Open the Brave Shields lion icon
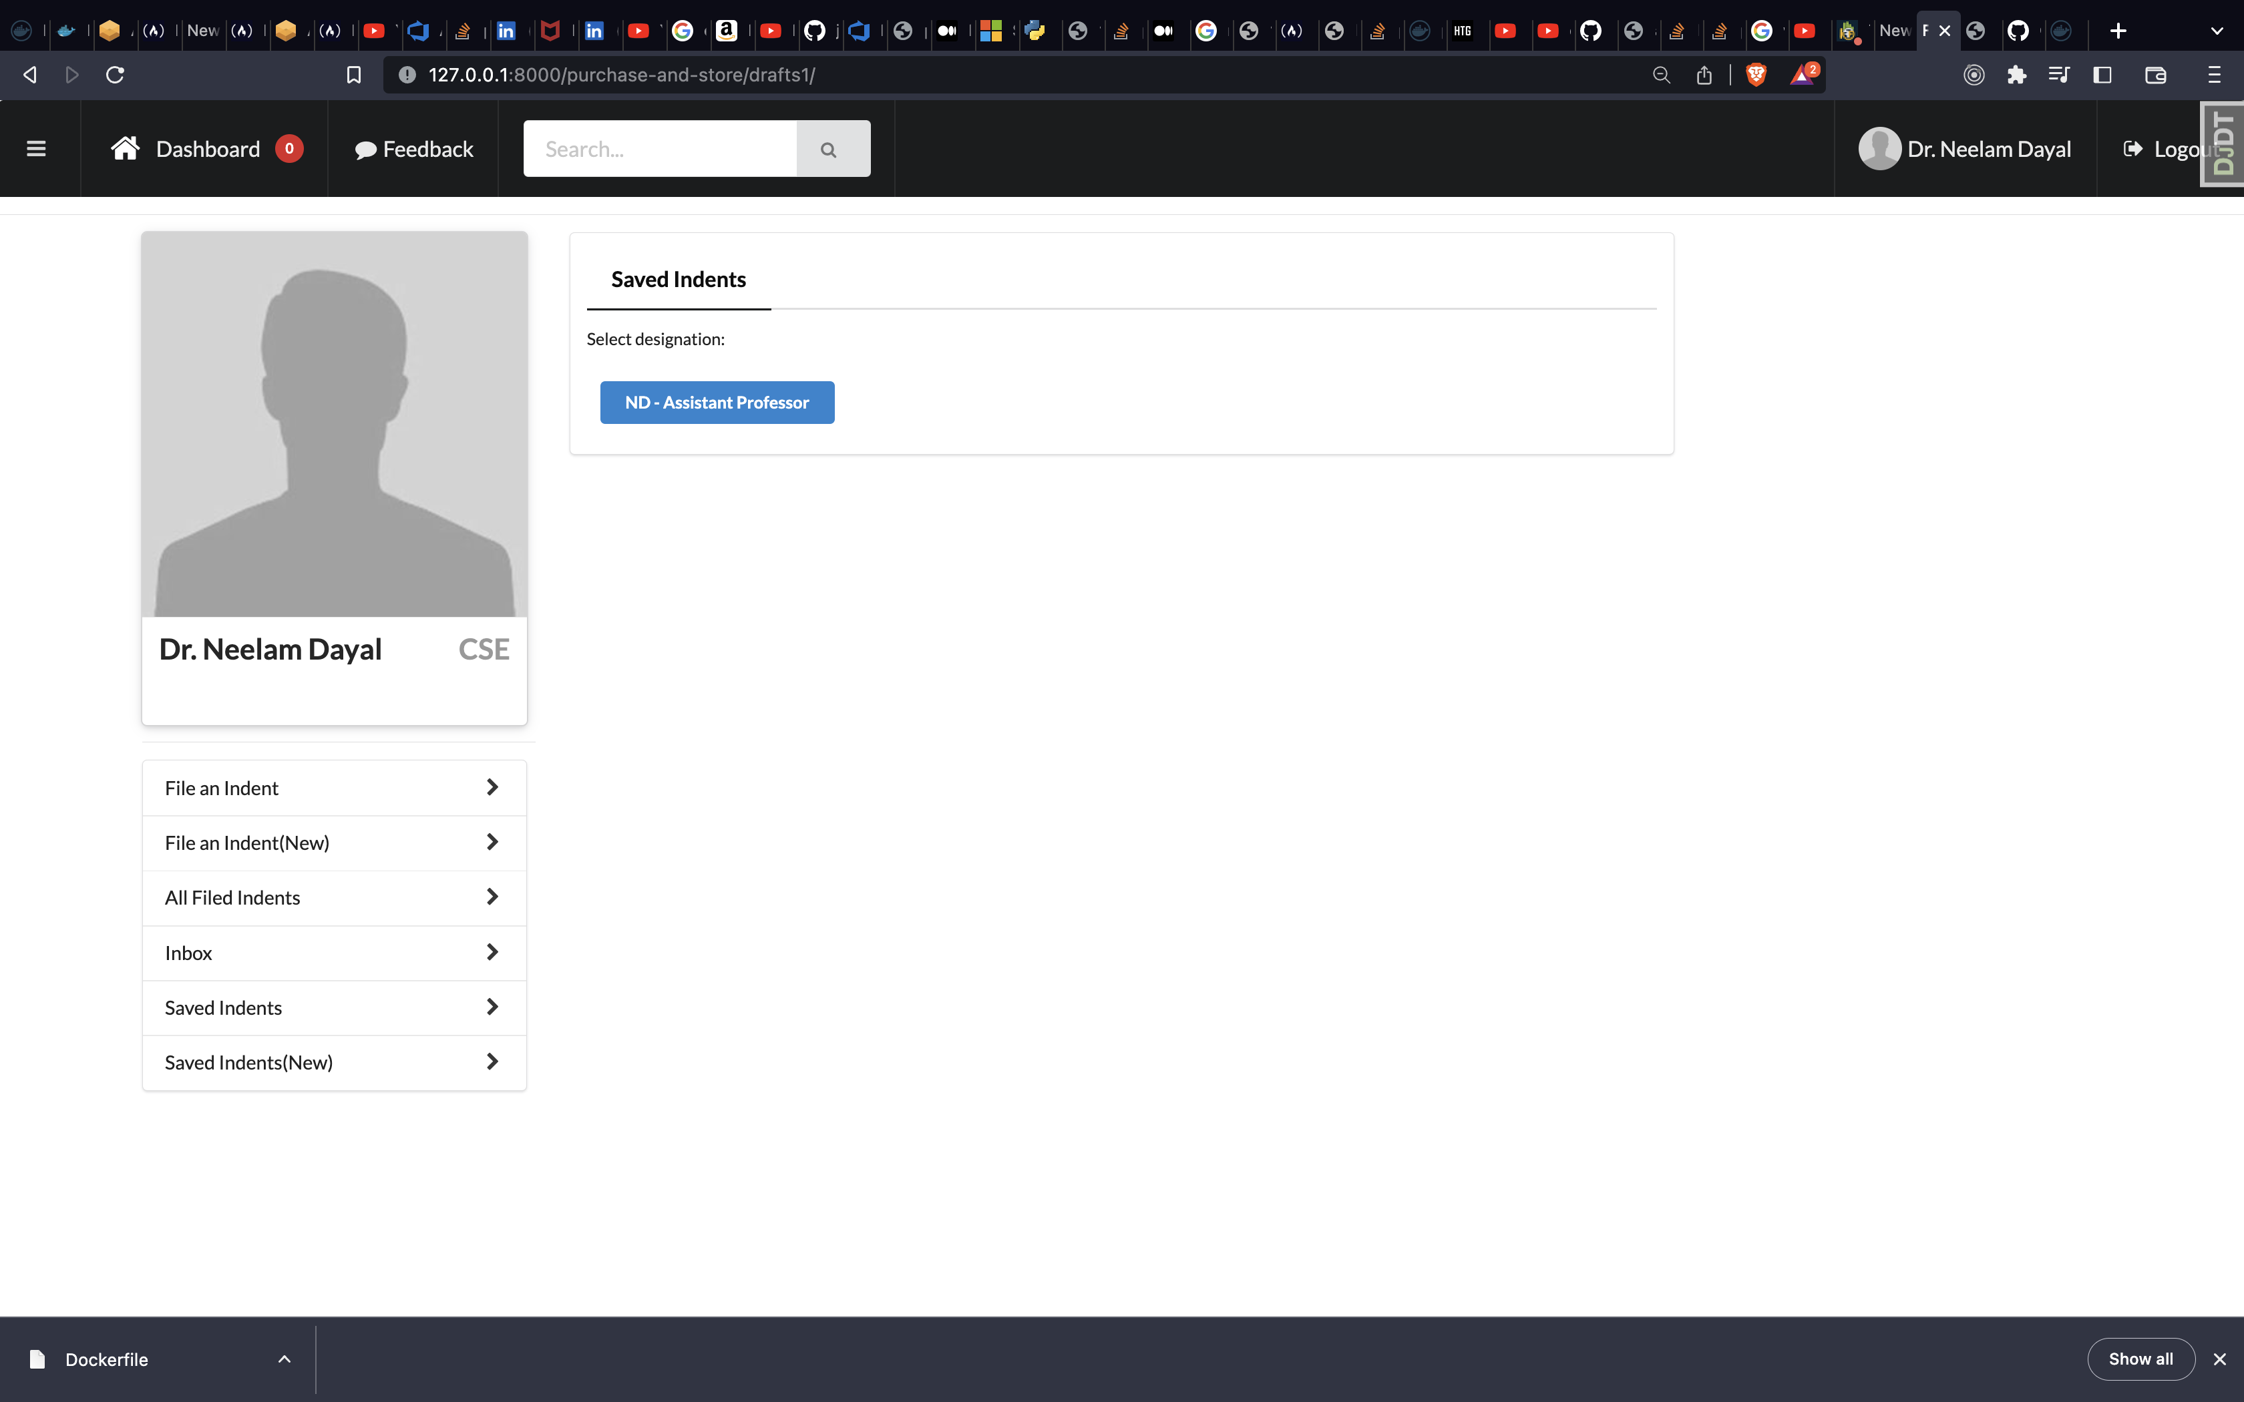Image resolution: width=2244 pixels, height=1402 pixels. click(1755, 75)
